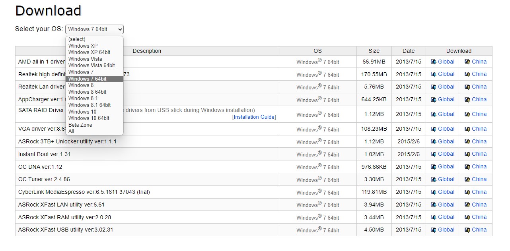Select Beta Zone option in the list
The image size is (510, 251).
[x=80, y=125]
